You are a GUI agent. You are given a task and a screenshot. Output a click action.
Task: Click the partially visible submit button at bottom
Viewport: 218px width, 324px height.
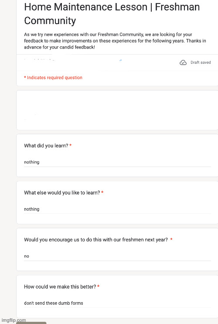[x=31, y=323]
